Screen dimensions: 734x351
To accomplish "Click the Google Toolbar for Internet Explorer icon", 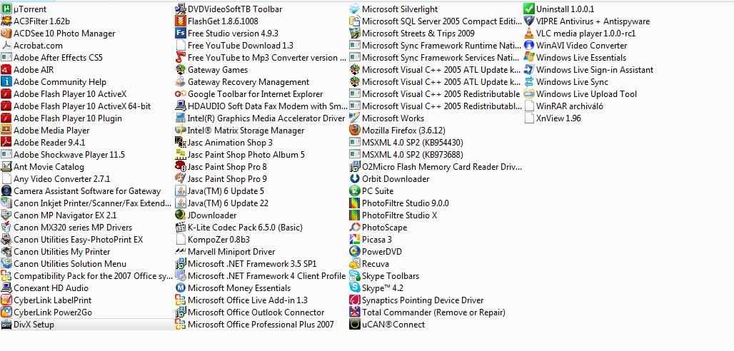I will 180,94.
